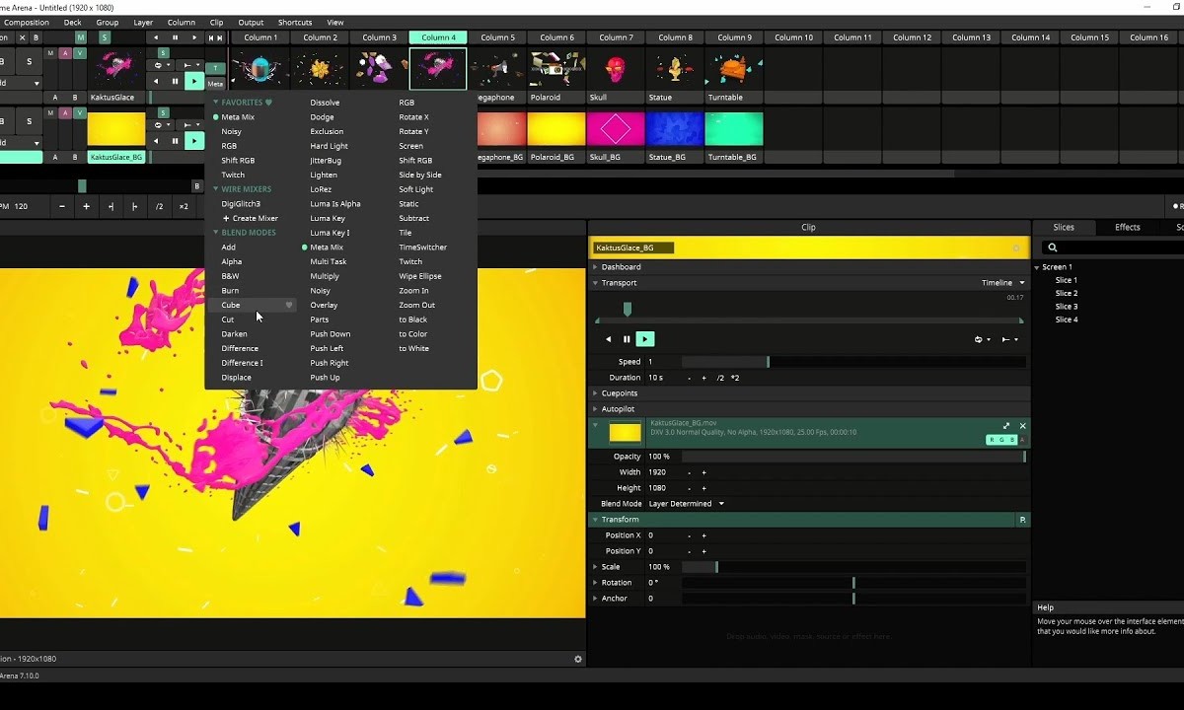Click the X icon on the KaktusGlace_BG.mov source
Screen dimensions: 1184x710
pos(1022,426)
